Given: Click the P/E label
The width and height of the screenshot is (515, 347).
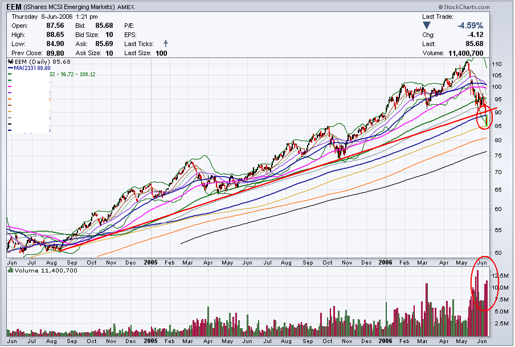Looking at the screenshot, I should pos(129,26).
